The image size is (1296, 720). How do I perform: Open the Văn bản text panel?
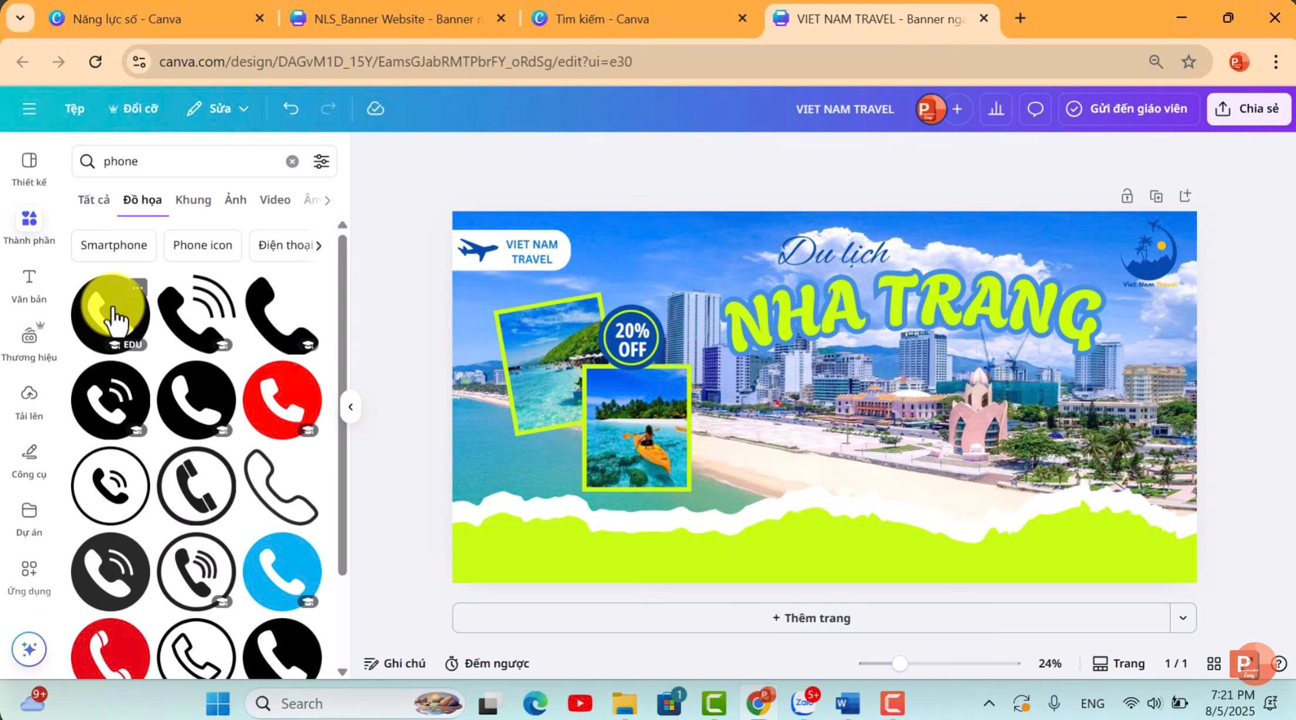pos(29,286)
